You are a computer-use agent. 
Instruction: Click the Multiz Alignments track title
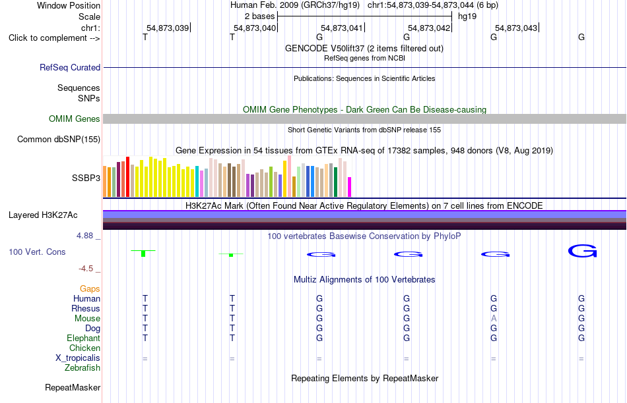(x=364, y=280)
